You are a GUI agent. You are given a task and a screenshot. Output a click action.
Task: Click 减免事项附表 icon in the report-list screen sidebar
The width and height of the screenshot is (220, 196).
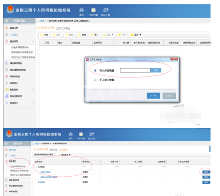tap(6, 180)
